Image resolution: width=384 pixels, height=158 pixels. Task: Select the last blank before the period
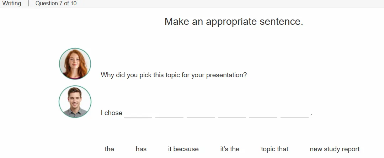coord(295,114)
